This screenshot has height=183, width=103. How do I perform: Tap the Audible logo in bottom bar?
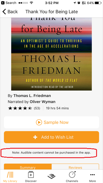tap(51, 176)
